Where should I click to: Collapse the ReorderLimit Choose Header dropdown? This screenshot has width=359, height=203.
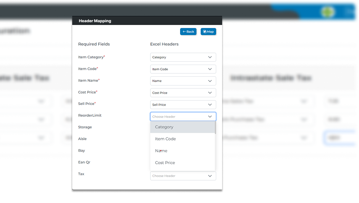[183, 117]
